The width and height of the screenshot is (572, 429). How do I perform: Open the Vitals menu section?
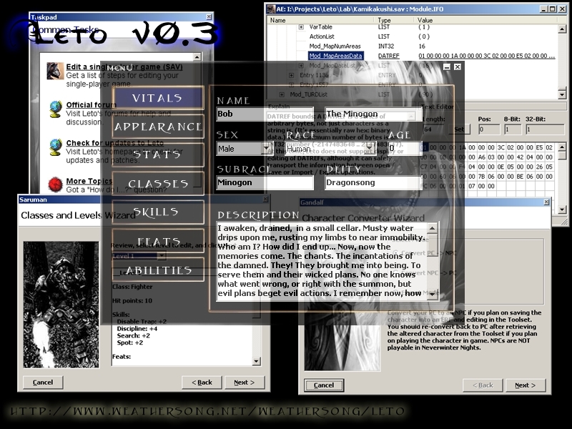click(157, 98)
